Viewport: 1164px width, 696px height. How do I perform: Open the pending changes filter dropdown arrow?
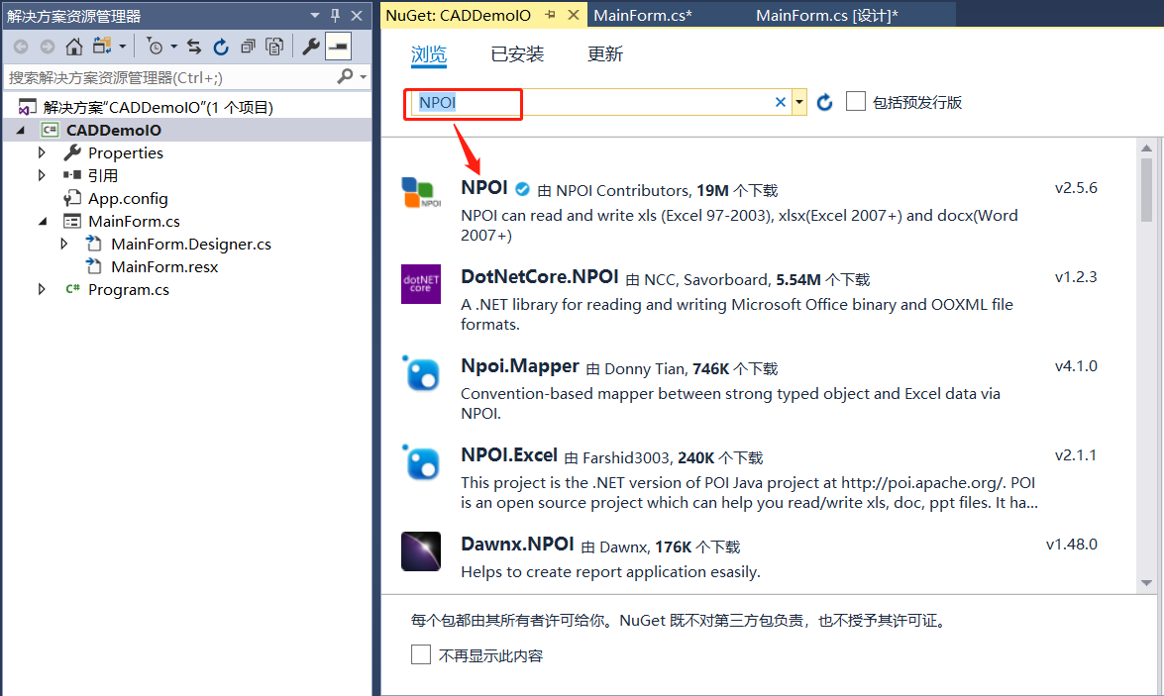pos(173,47)
